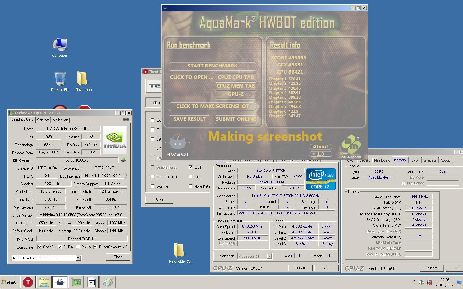
Task: Switch to AquaMark taskbar icon
Action: pyautogui.click(x=60, y=282)
